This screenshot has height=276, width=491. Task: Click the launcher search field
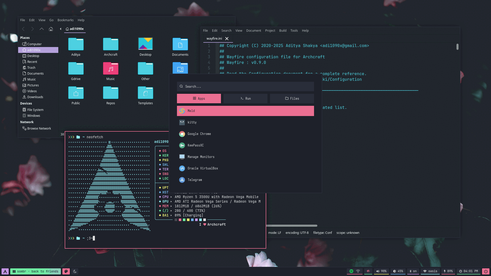(245, 87)
